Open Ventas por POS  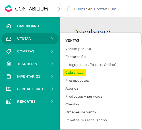[79, 49]
